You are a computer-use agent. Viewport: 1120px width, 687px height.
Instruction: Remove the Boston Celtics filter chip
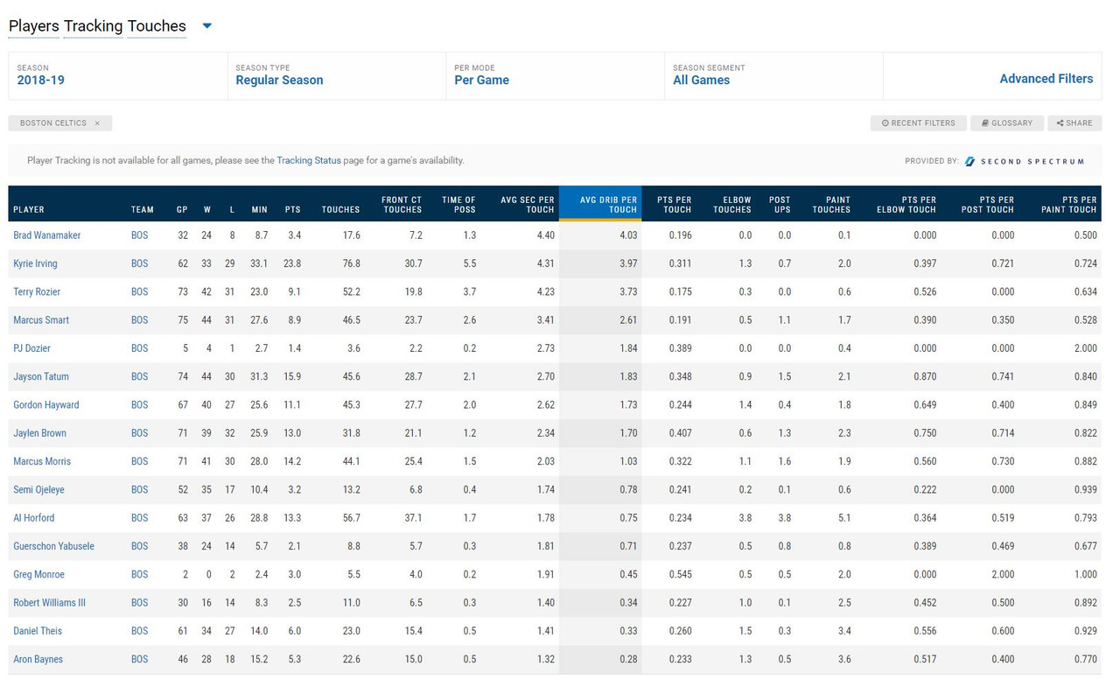[97, 123]
